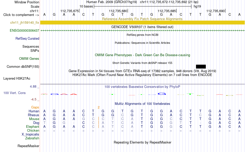Click the Scale label
245x152 pixels.
(x=35, y=6)
